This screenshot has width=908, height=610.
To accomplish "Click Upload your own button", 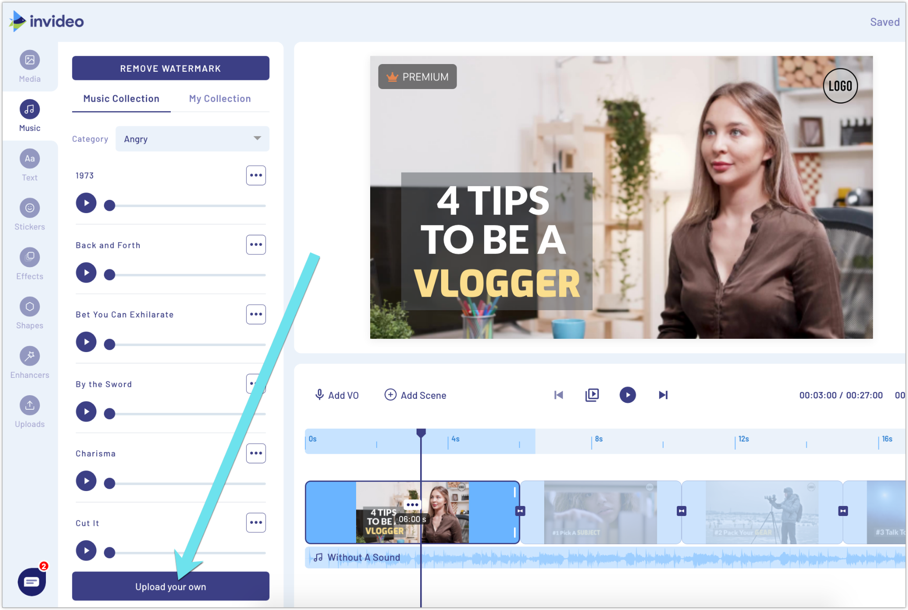I will point(170,586).
